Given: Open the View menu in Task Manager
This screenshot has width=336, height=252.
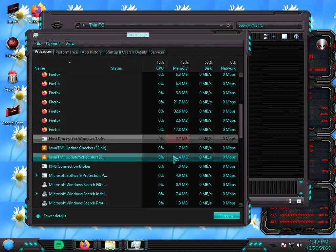Looking at the screenshot, I should tap(70, 44).
